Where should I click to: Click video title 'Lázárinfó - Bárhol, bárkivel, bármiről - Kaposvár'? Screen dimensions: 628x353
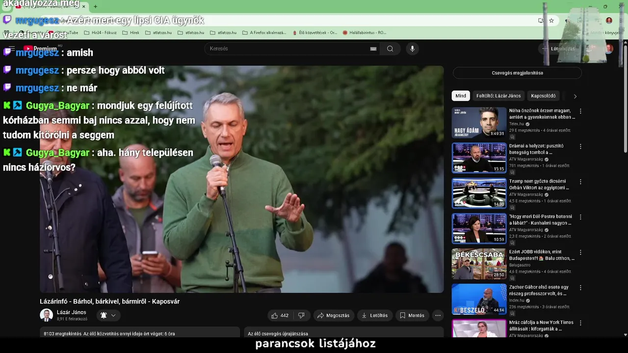point(110,302)
